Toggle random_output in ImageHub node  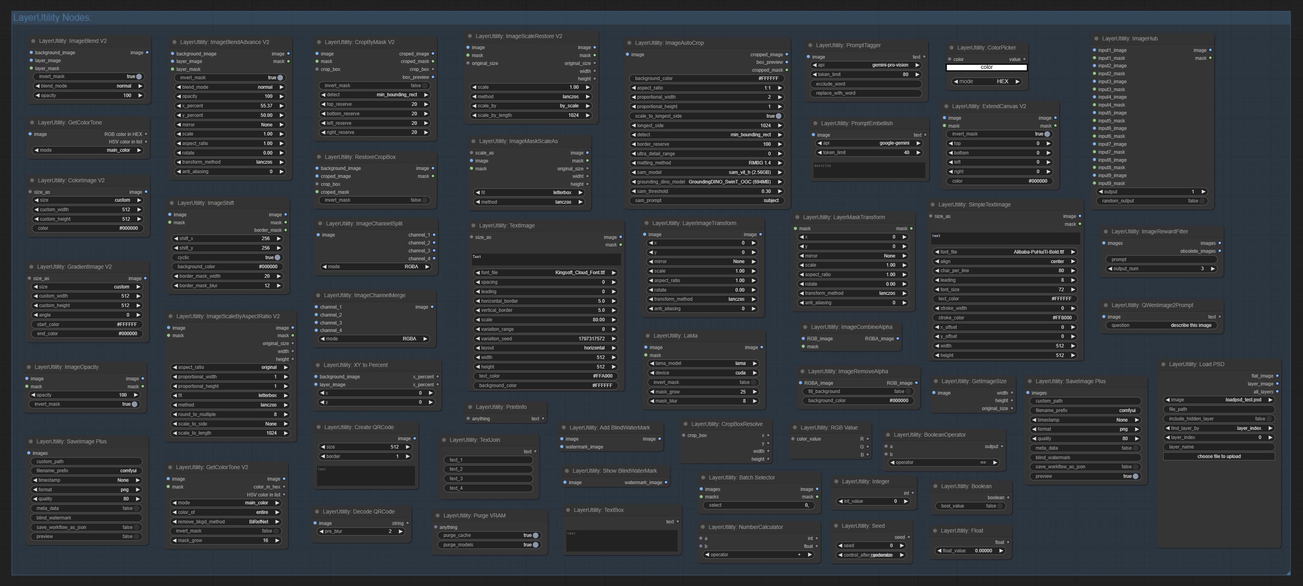1201,201
